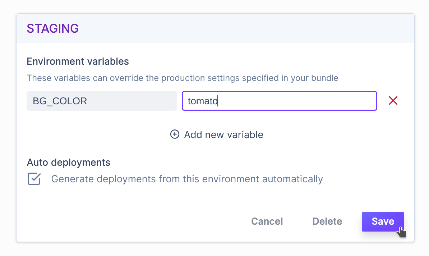Click 'Add new variable' text

pos(223,134)
